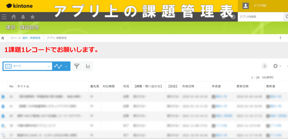Open the デジサ局 user menu
288x139 pixels.
point(260,6)
